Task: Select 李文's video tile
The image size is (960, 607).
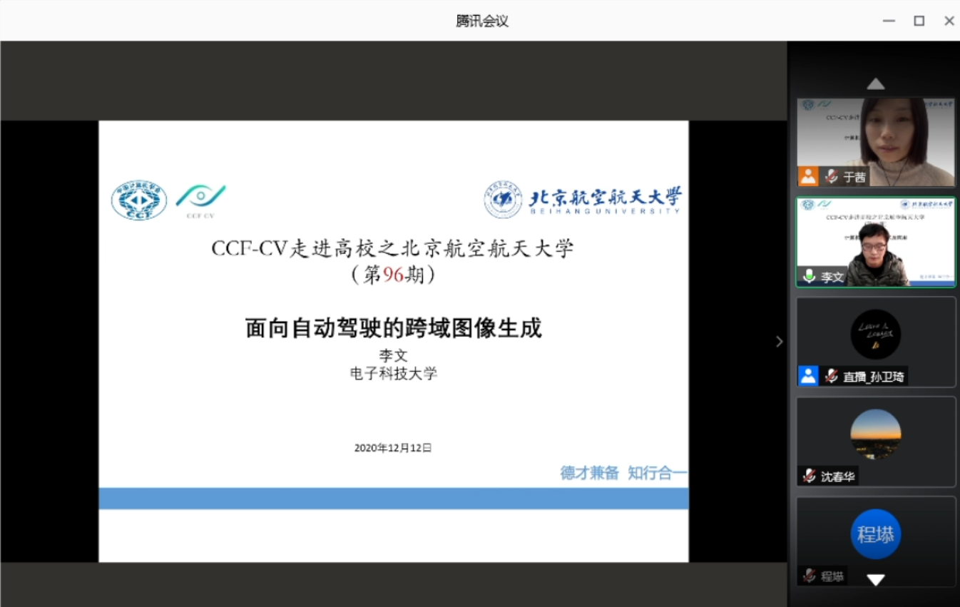Action: 876,243
